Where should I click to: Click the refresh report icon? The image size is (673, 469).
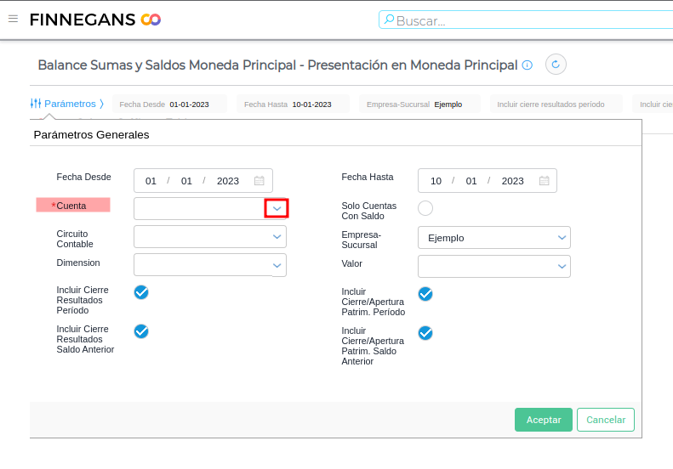tap(556, 65)
